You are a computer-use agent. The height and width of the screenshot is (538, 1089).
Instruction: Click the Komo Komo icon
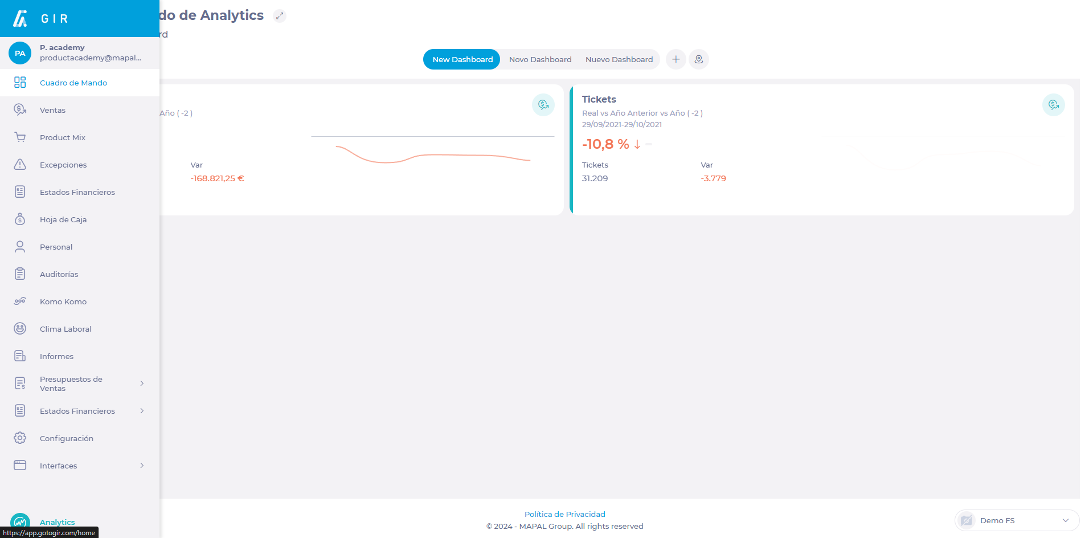click(x=20, y=301)
